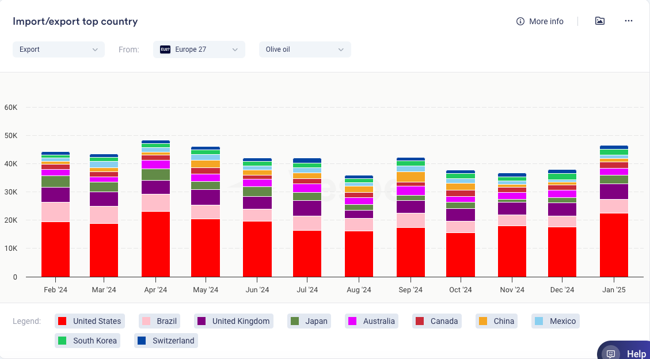Screen dimensions: 650x359
Task: Click the China orange legend swatch
Action: 483,321
